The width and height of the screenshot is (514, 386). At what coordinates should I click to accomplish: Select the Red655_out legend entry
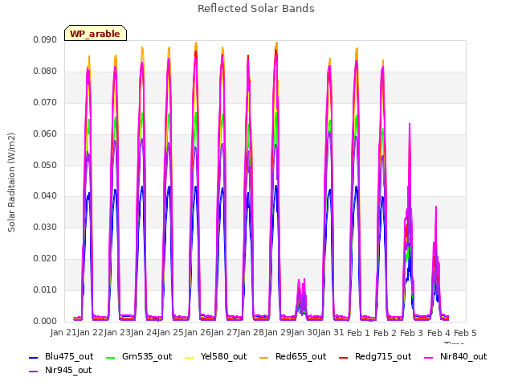(292, 357)
